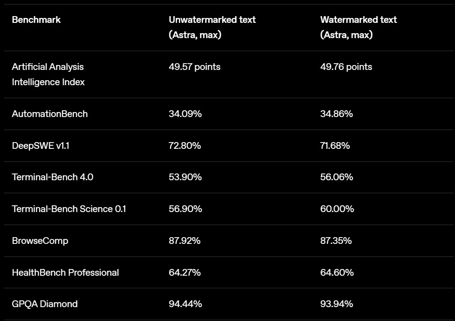Select the GPQA Diamond benchmark name

click(x=45, y=304)
